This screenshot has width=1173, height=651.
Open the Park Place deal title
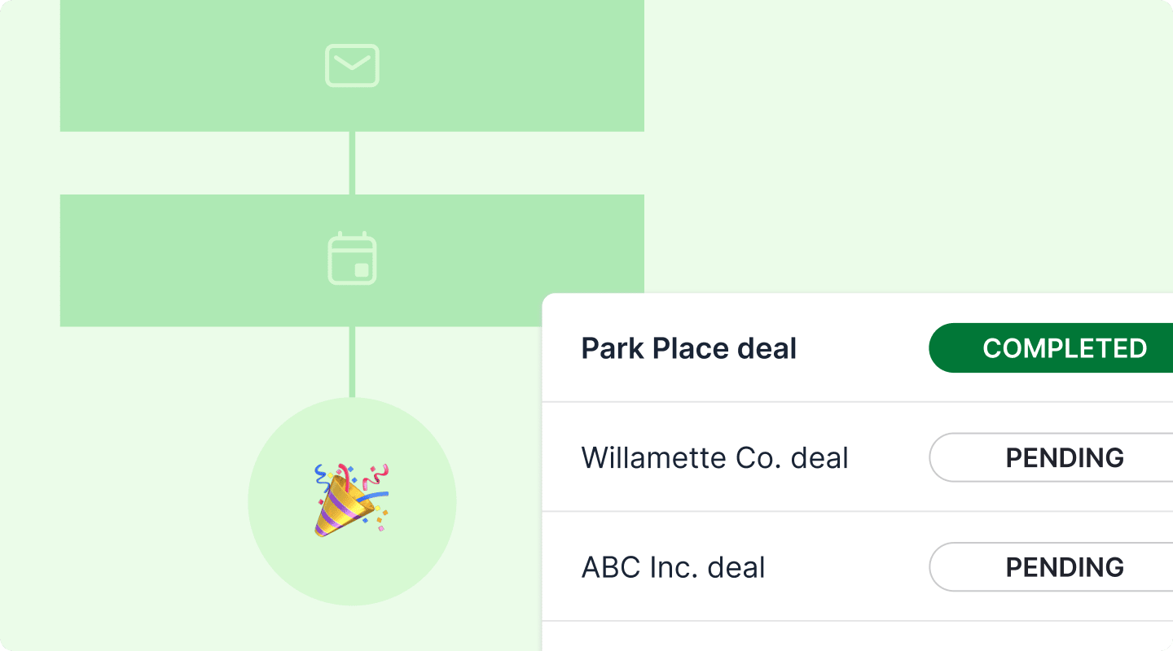pyautogui.click(x=688, y=348)
